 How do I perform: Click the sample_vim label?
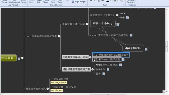[57, 90]
